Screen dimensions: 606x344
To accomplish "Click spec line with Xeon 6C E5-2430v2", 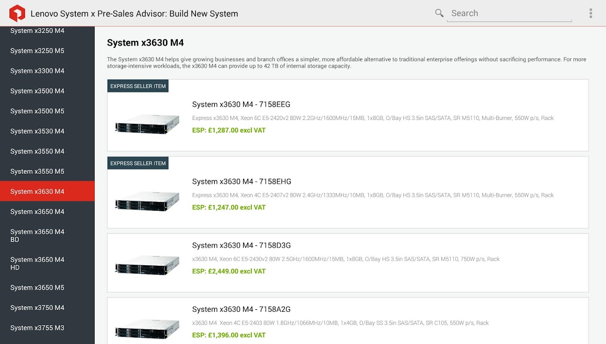I will (346, 259).
